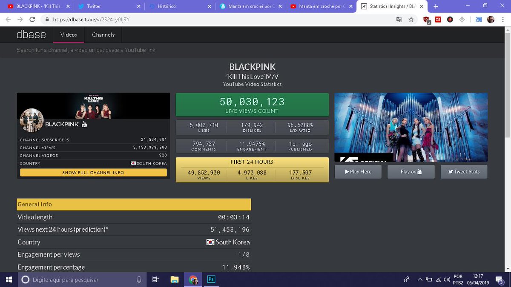Click the Task View icon on taskbar
The image size is (511, 287).
tap(155, 279)
